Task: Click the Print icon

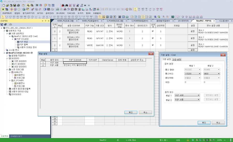Action: tap(18, 5)
